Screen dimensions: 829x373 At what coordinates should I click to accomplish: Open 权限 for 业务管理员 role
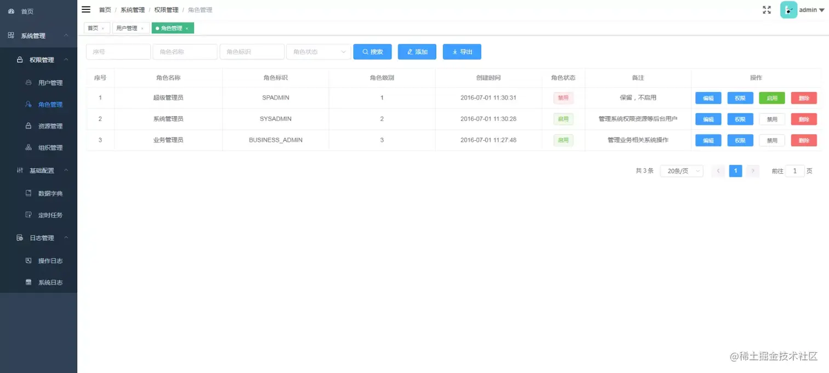(x=740, y=140)
